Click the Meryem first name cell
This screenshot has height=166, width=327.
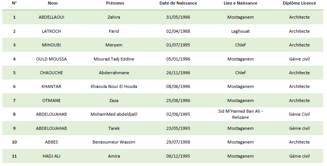point(114,45)
